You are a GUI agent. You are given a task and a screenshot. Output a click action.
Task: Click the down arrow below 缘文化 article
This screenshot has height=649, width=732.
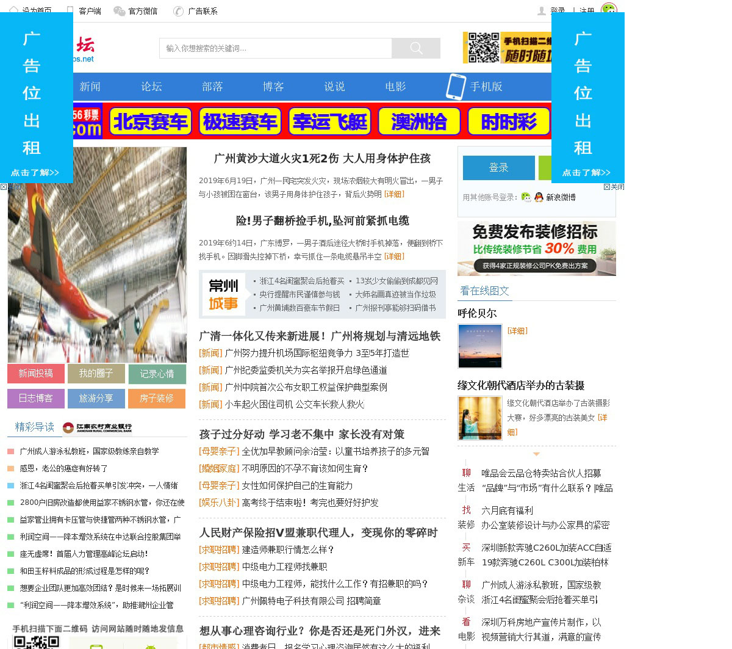[x=536, y=454]
